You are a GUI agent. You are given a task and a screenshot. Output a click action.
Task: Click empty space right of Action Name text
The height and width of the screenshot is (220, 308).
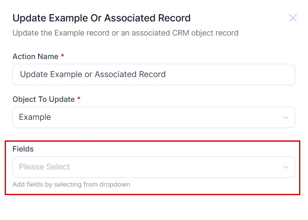point(231,74)
